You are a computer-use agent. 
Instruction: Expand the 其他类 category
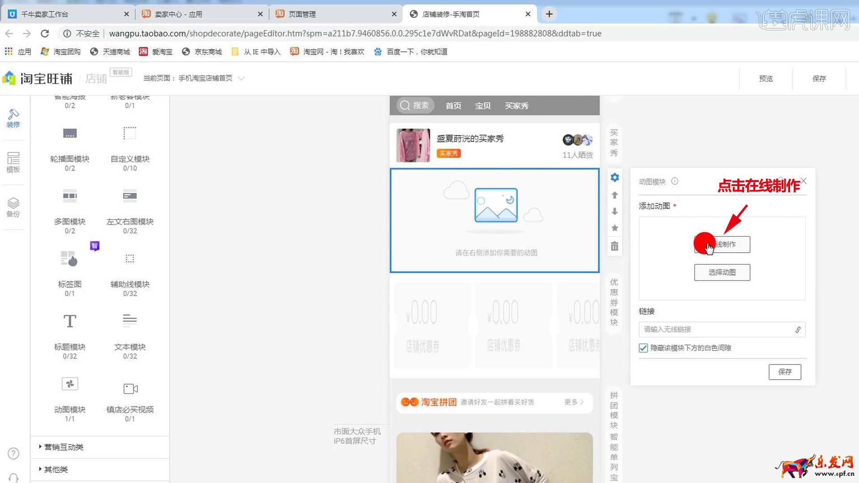coord(55,469)
